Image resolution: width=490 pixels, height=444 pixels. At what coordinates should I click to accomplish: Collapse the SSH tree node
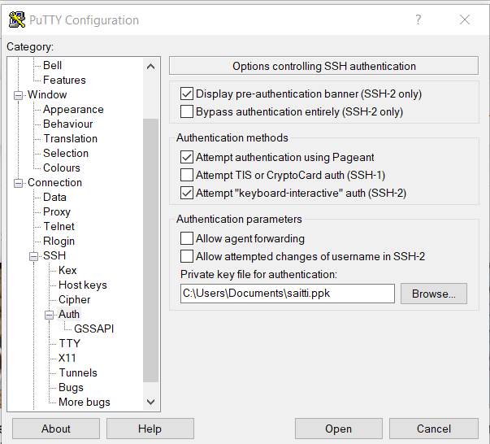tap(34, 256)
